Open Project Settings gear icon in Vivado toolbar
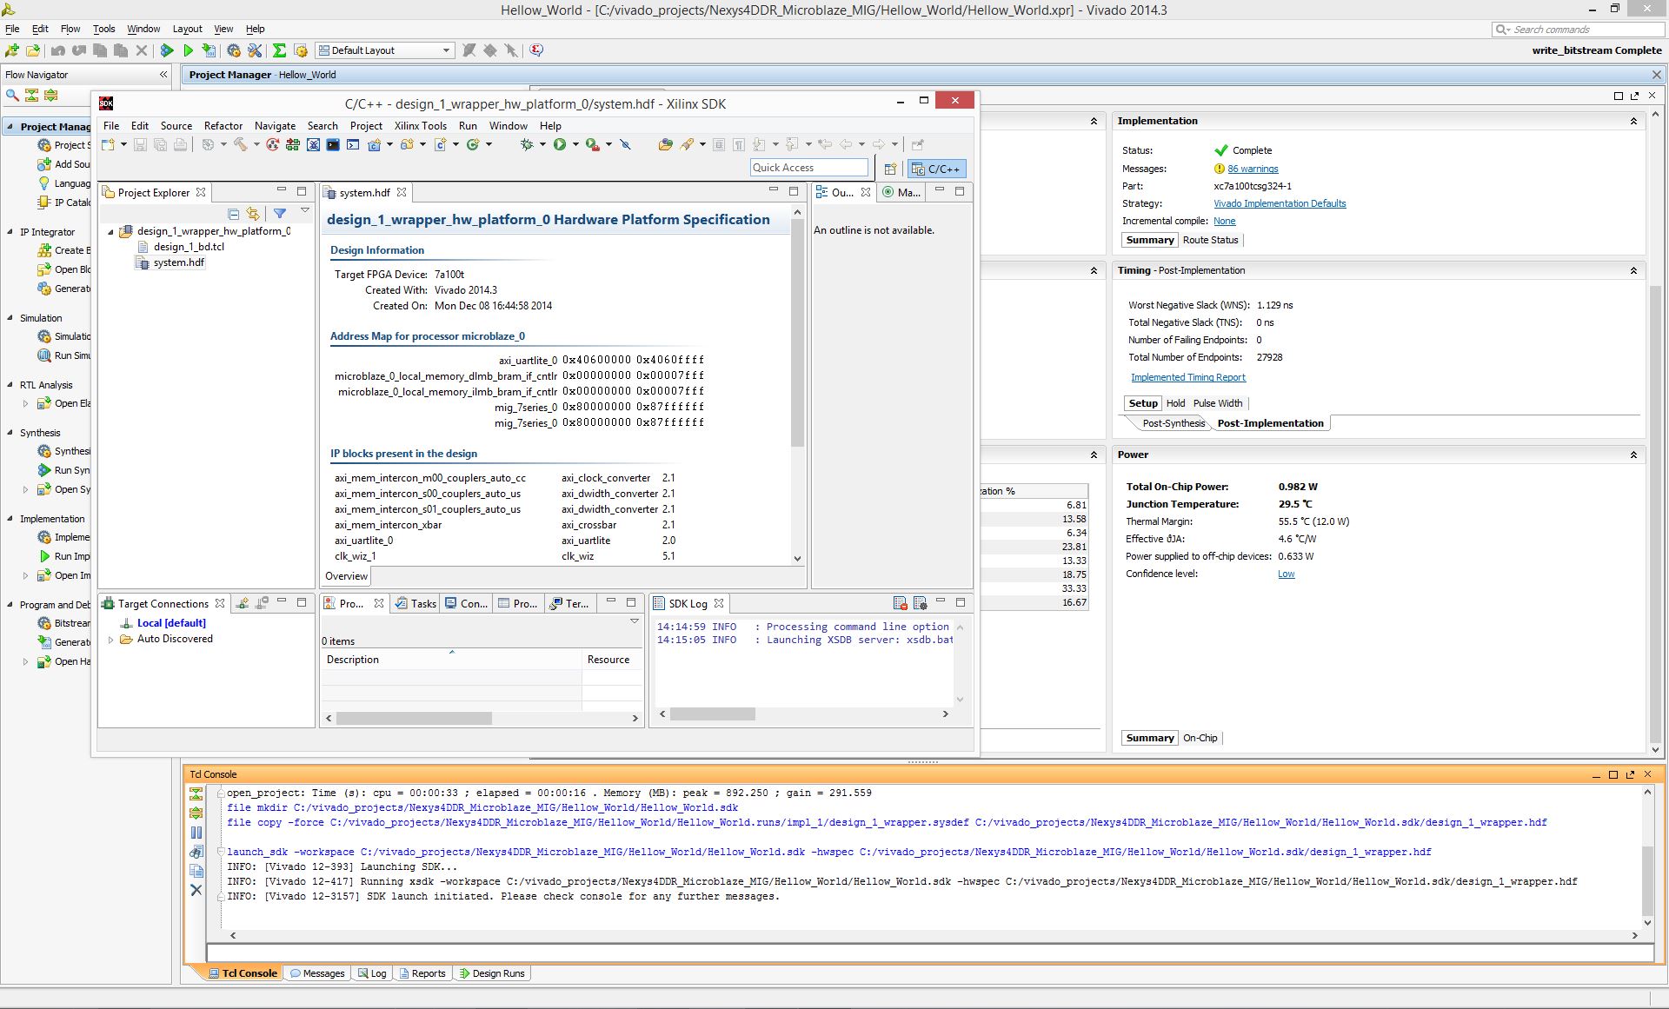1669x1009 pixels. point(234,50)
